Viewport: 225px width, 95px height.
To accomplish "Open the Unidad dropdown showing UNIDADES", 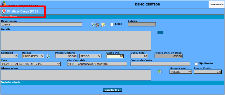I will [33, 56].
